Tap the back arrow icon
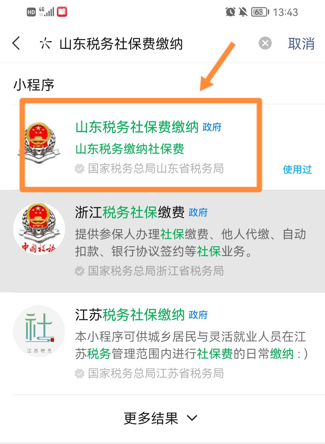 coord(17,43)
